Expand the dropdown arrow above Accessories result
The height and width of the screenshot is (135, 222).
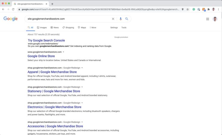point(82,122)
